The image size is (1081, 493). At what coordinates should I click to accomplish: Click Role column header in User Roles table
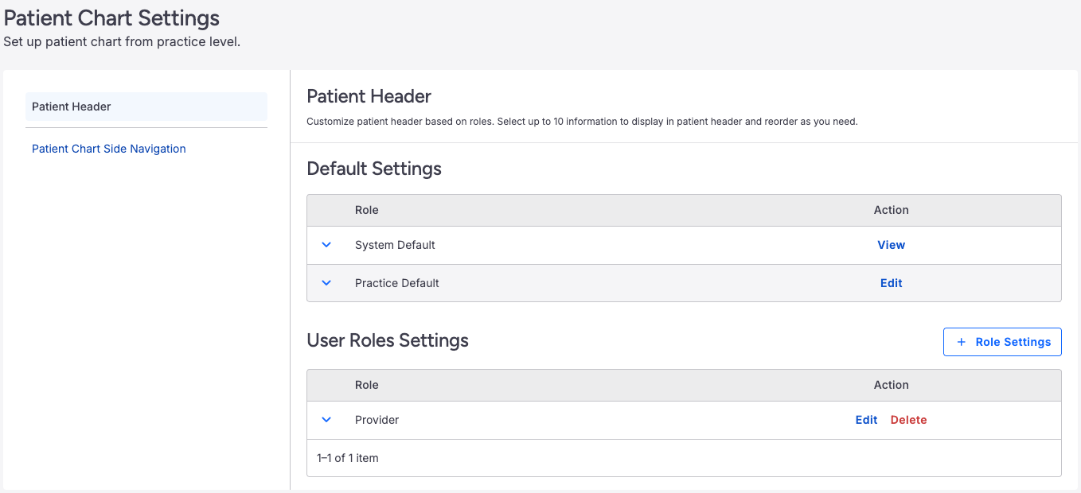point(367,385)
